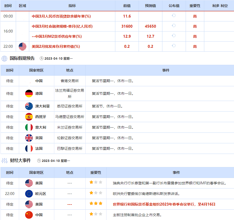Click the sliders icon beside 财经大事件

coord(4,161)
